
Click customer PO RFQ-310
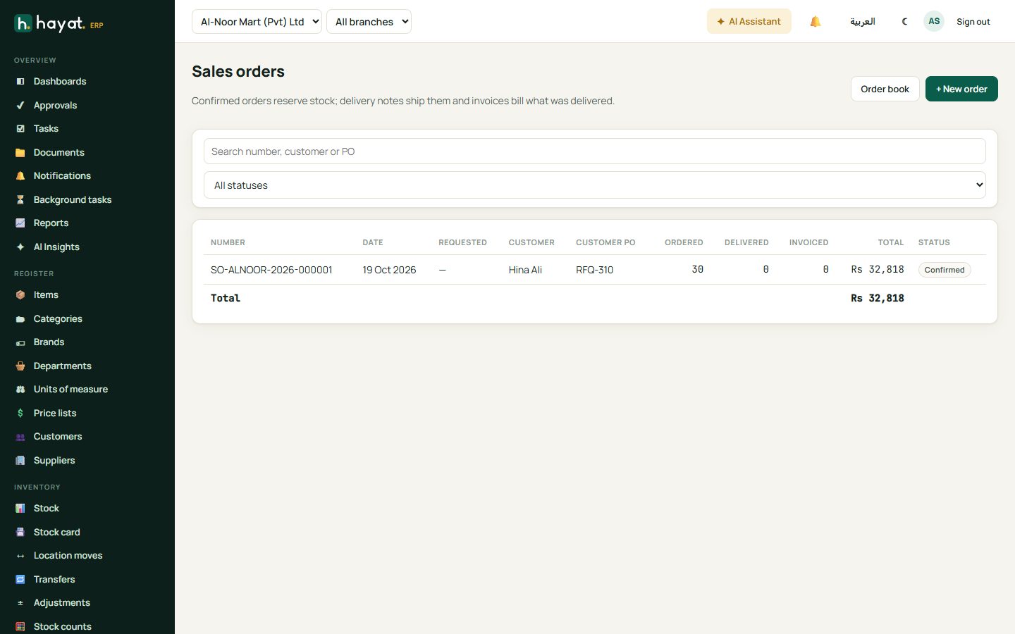click(594, 270)
